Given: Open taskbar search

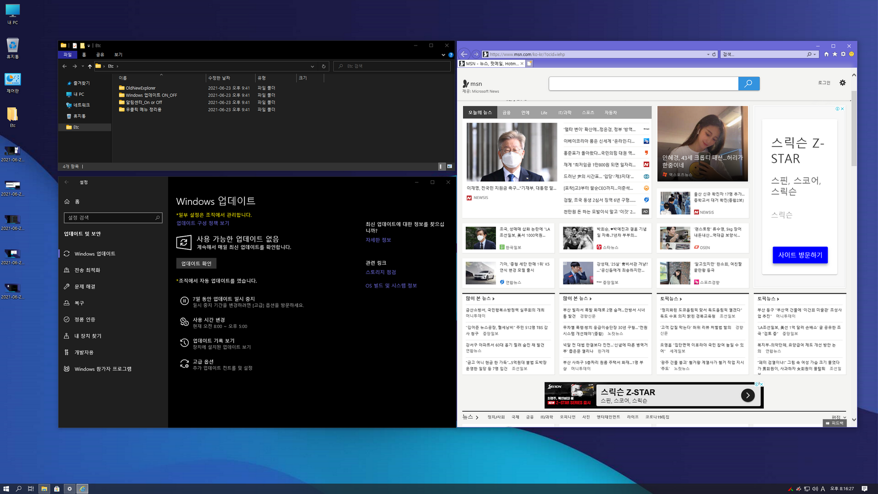Looking at the screenshot, I should pyautogui.click(x=19, y=489).
